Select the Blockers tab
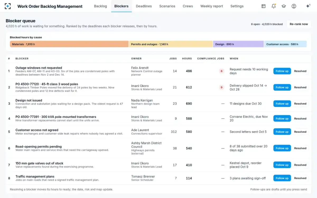317x198 pixels. coord(122,6)
